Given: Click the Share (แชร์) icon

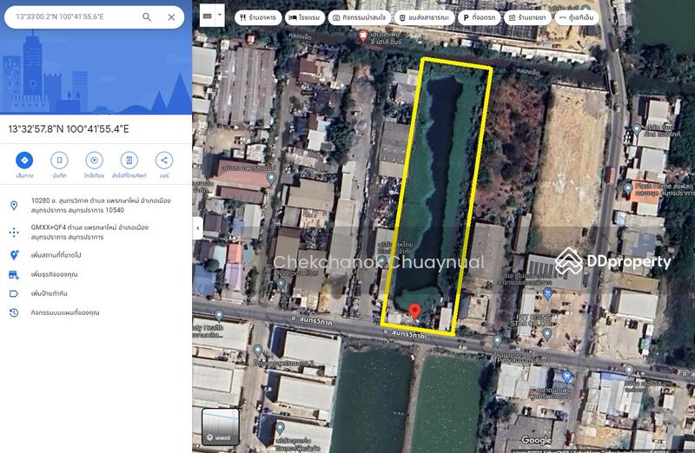Looking at the screenshot, I should [163, 161].
